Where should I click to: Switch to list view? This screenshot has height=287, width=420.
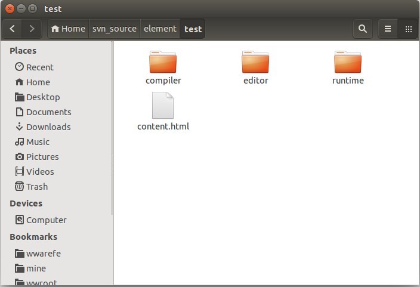tap(388, 29)
